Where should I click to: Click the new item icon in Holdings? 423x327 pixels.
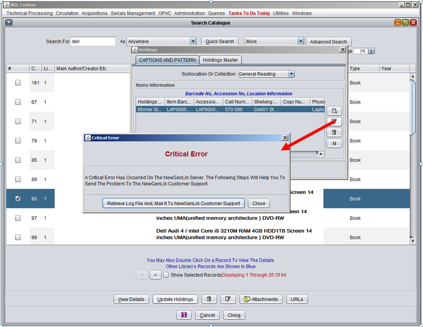[334, 111]
